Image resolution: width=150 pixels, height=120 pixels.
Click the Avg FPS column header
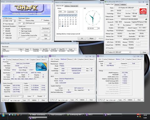pyautogui.click(x=54, y=49)
